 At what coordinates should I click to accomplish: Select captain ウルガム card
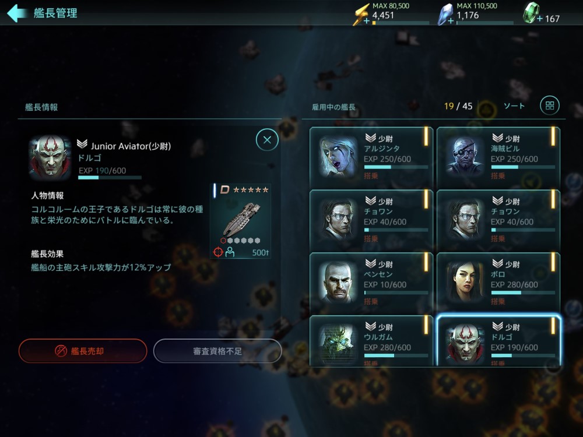point(371,341)
